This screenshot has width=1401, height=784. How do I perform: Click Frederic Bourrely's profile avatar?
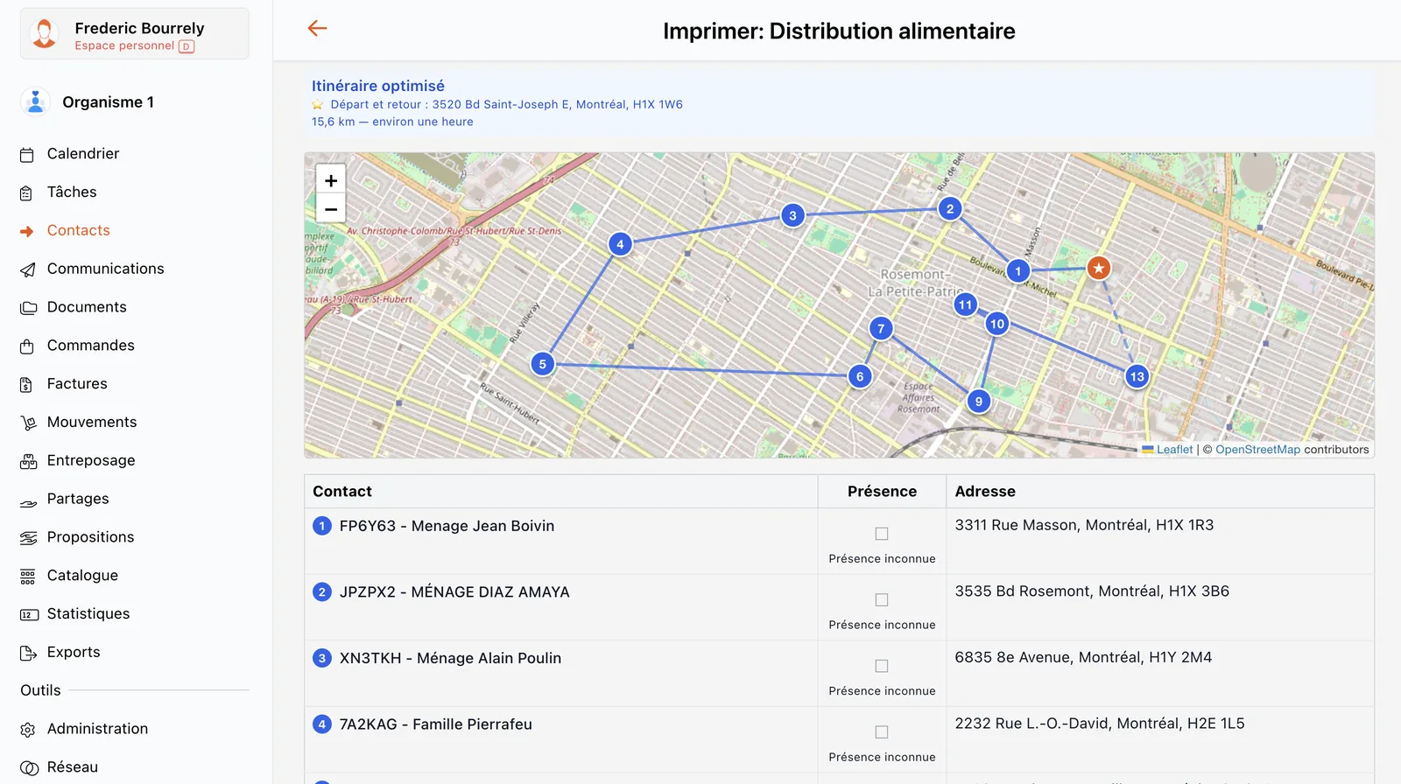[x=44, y=34]
